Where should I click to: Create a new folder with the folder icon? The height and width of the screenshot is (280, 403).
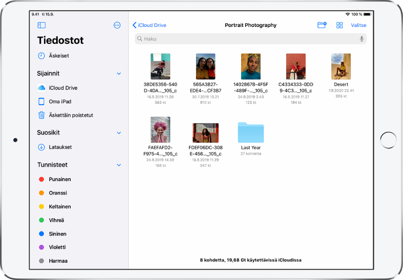pyautogui.click(x=322, y=25)
